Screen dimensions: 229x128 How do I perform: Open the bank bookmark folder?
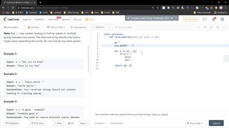point(95,13)
